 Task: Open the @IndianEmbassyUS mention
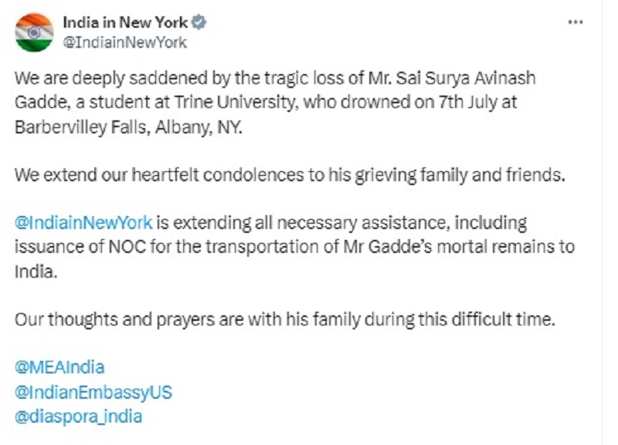93,393
